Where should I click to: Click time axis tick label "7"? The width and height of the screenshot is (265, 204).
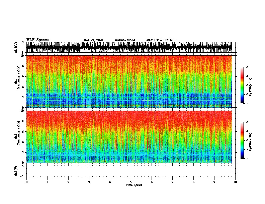tap(173, 182)
